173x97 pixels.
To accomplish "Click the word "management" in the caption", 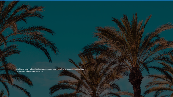I will point(69,69).
